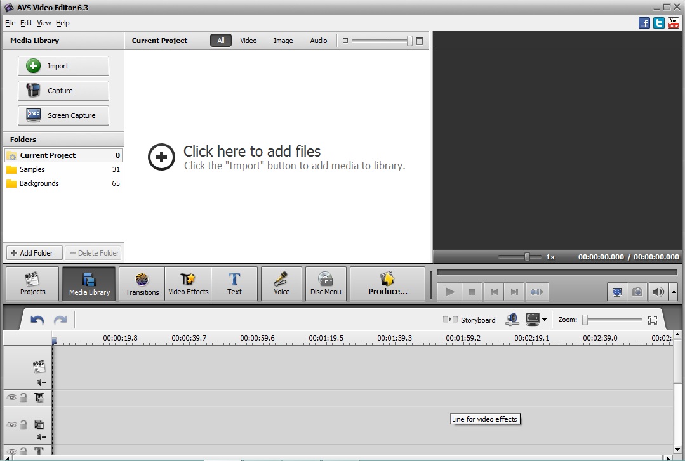Redo the last action
685x461 pixels.
click(60, 320)
